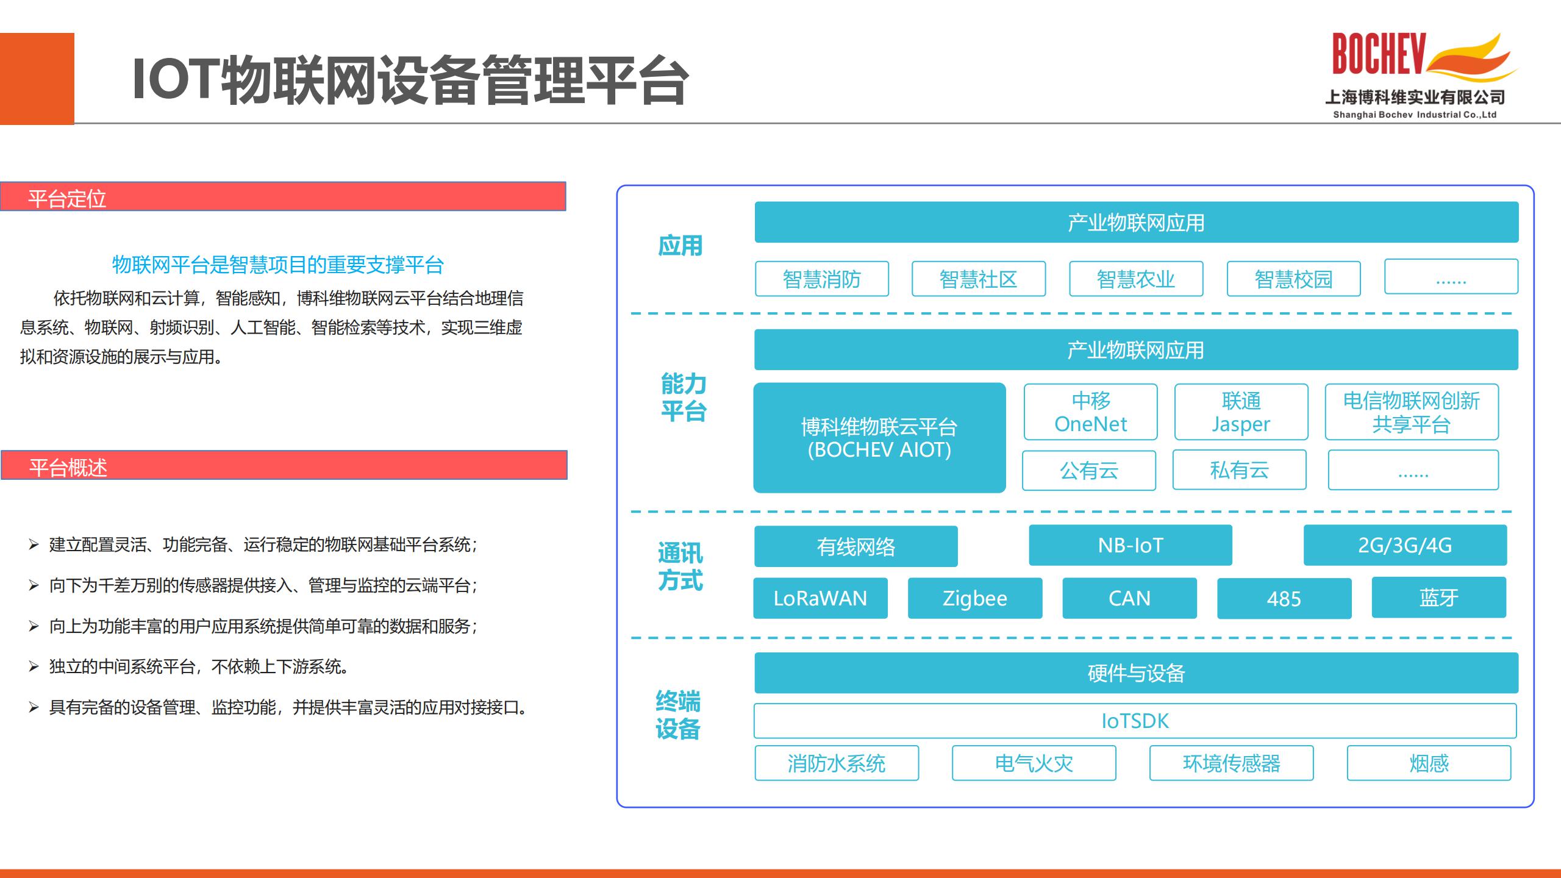Click the ...... box beside 智慧校园
1561x878 pixels.
(1451, 277)
